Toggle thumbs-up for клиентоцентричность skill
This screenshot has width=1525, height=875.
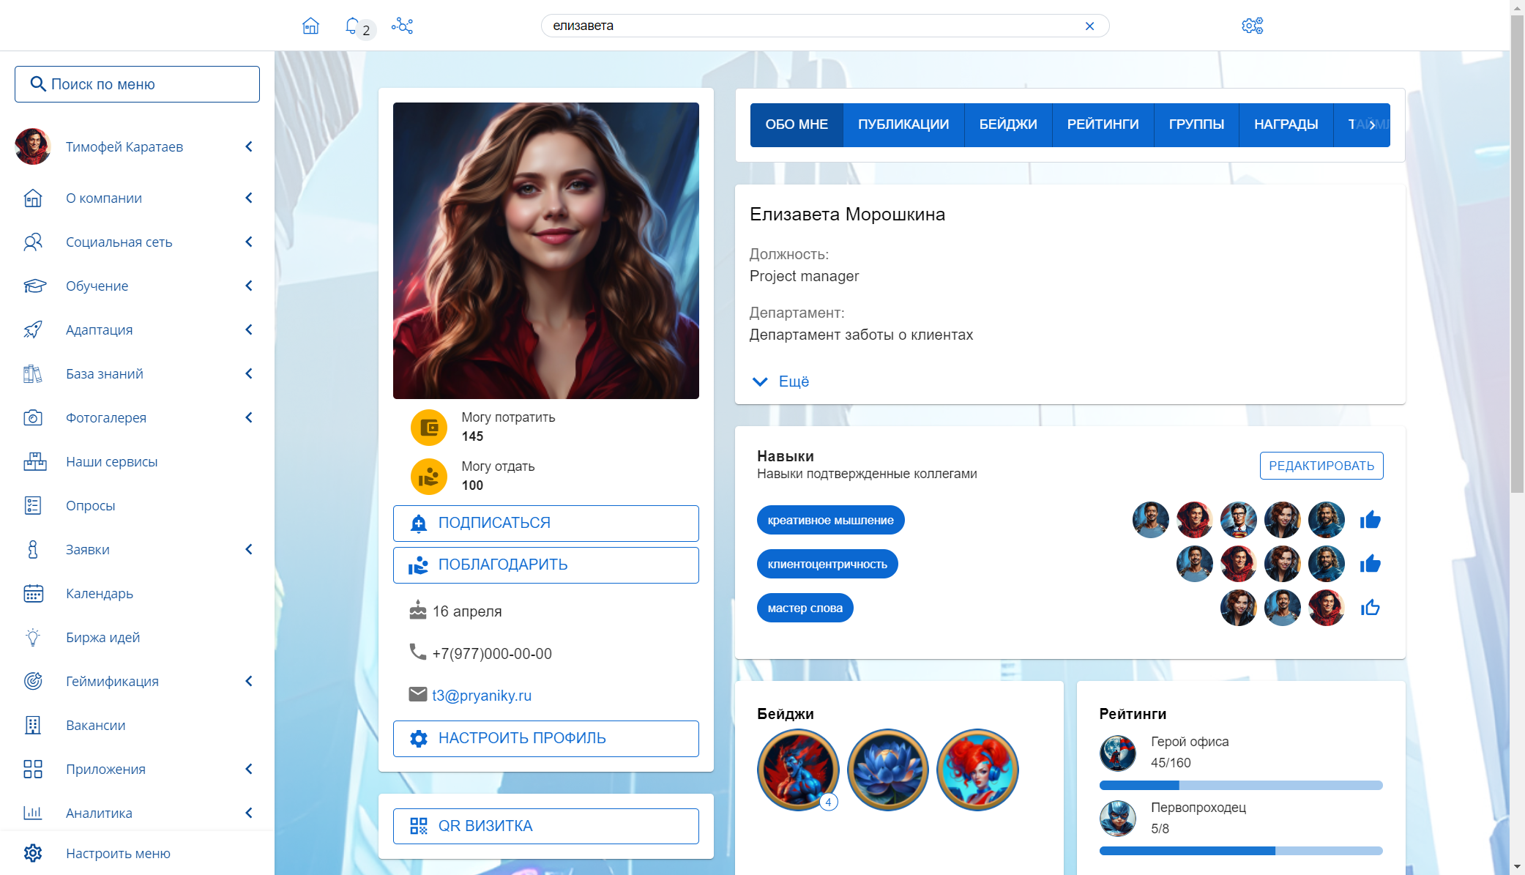pyautogui.click(x=1370, y=565)
